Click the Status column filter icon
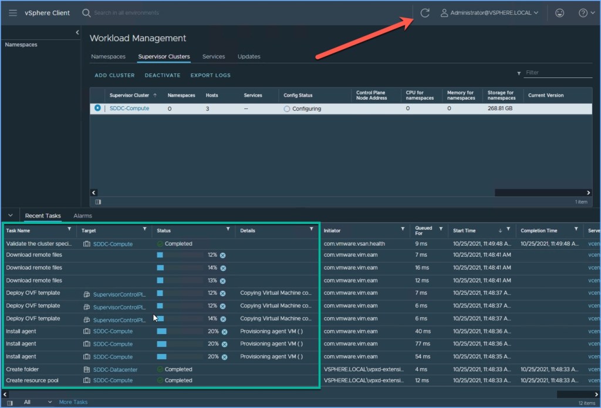This screenshot has width=601, height=408. 228,230
